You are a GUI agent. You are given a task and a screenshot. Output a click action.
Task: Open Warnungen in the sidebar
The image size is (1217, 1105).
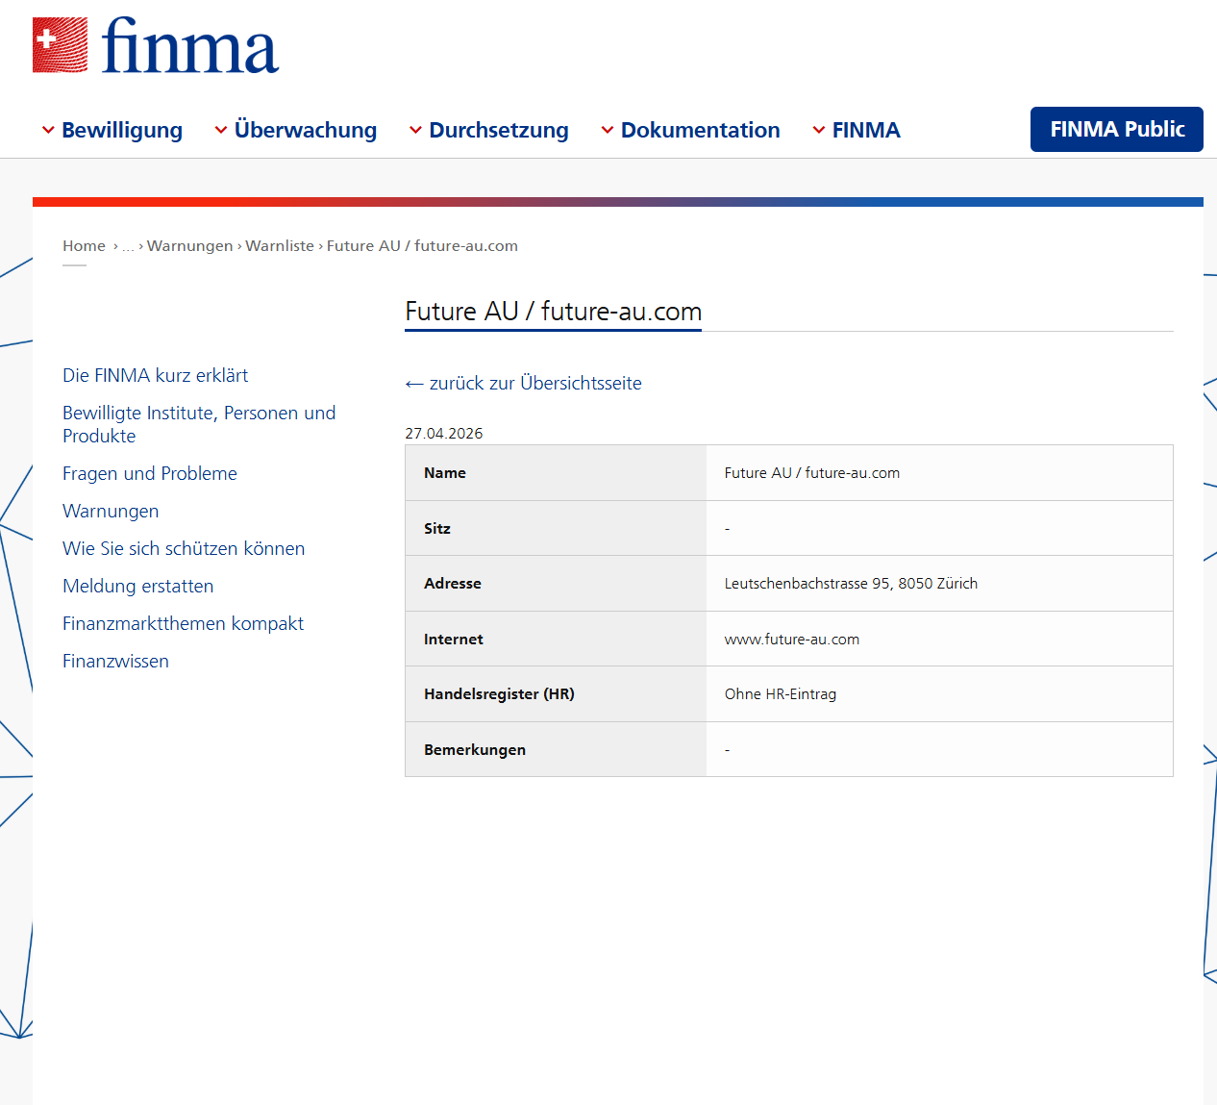111,511
